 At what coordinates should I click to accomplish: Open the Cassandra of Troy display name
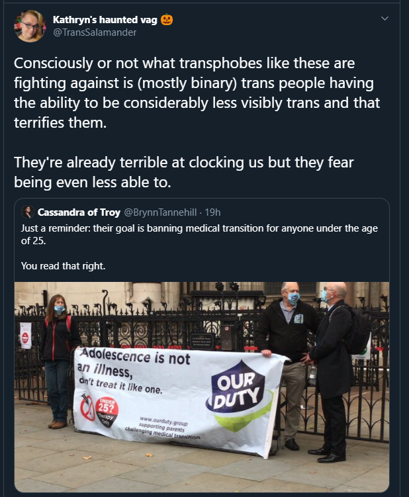(79, 212)
